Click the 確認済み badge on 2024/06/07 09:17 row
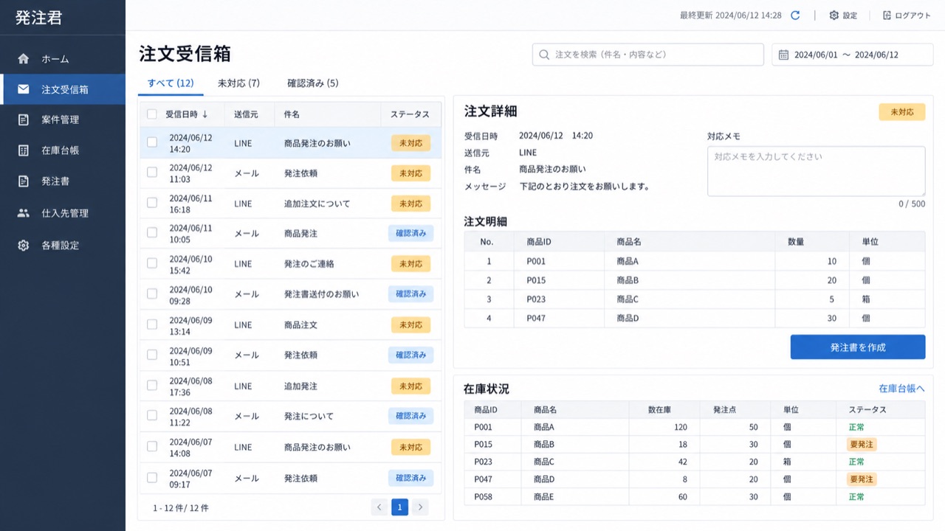 410,478
